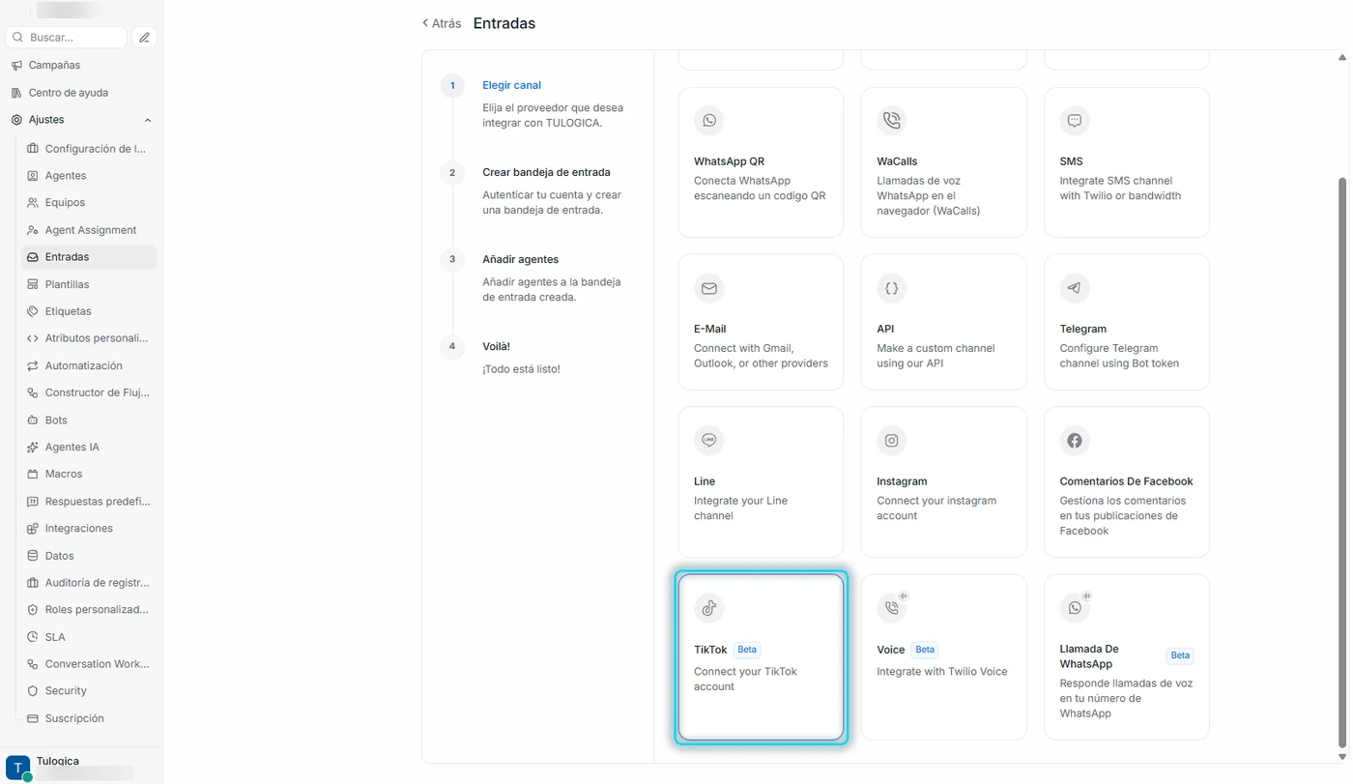Click the compose pencil icon beside search

pos(144,38)
